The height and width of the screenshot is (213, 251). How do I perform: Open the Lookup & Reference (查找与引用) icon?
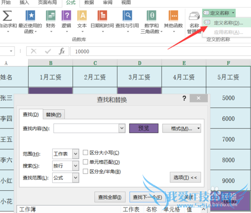coord(127,16)
